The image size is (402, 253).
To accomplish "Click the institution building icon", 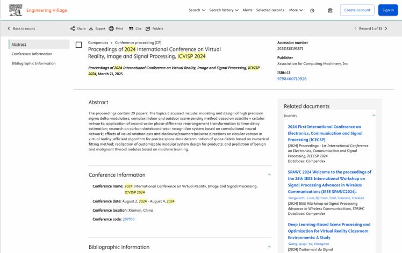I will pos(330,10).
